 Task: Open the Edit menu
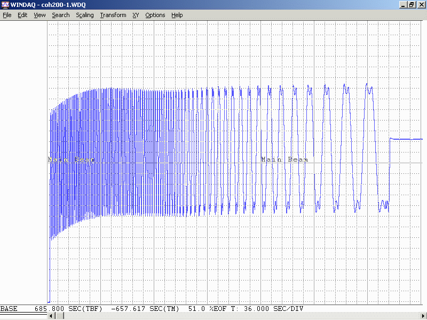[22, 15]
